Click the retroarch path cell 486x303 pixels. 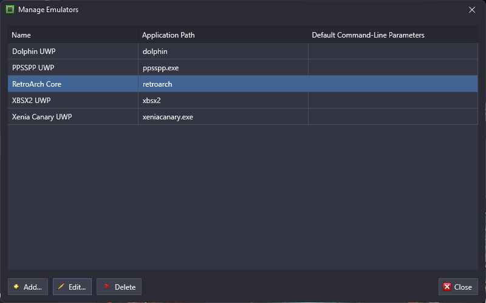(x=223, y=84)
